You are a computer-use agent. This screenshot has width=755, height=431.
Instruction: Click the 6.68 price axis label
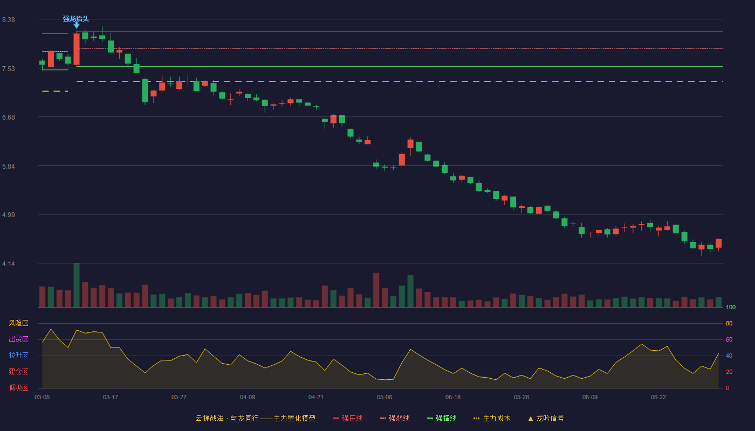[x=9, y=117]
